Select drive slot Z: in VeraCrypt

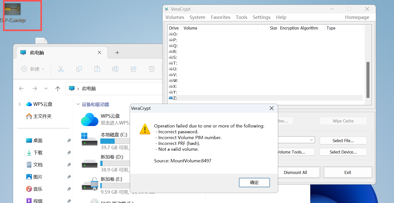point(266,98)
